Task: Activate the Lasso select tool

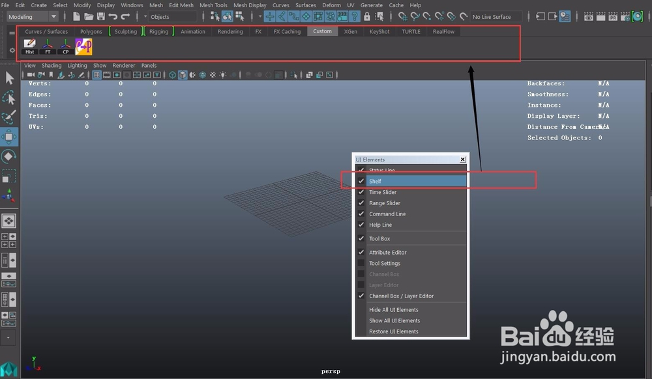Action: click(x=9, y=98)
